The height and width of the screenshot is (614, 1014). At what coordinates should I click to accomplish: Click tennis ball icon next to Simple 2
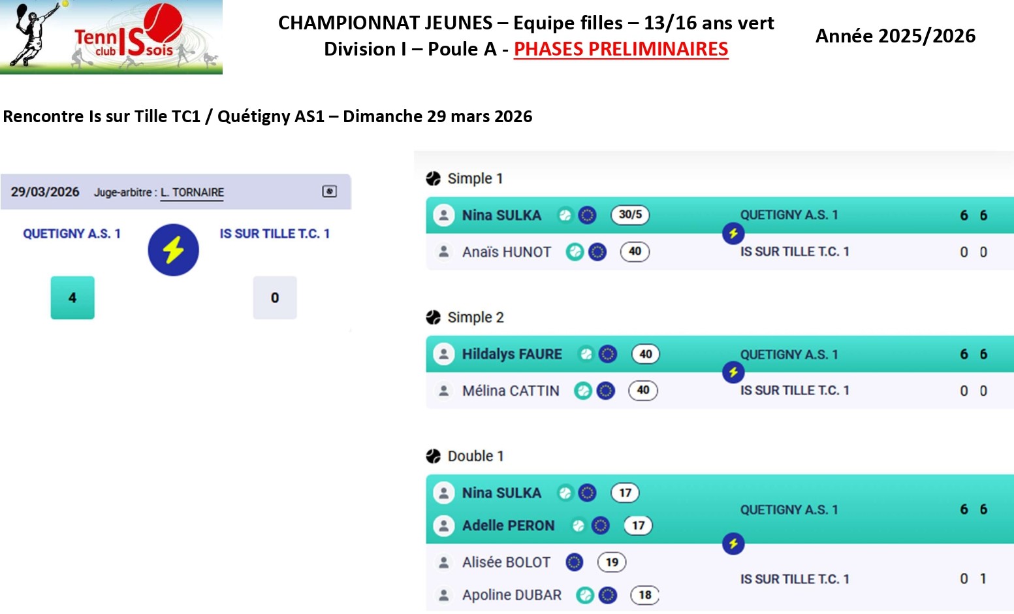click(434, 317)
